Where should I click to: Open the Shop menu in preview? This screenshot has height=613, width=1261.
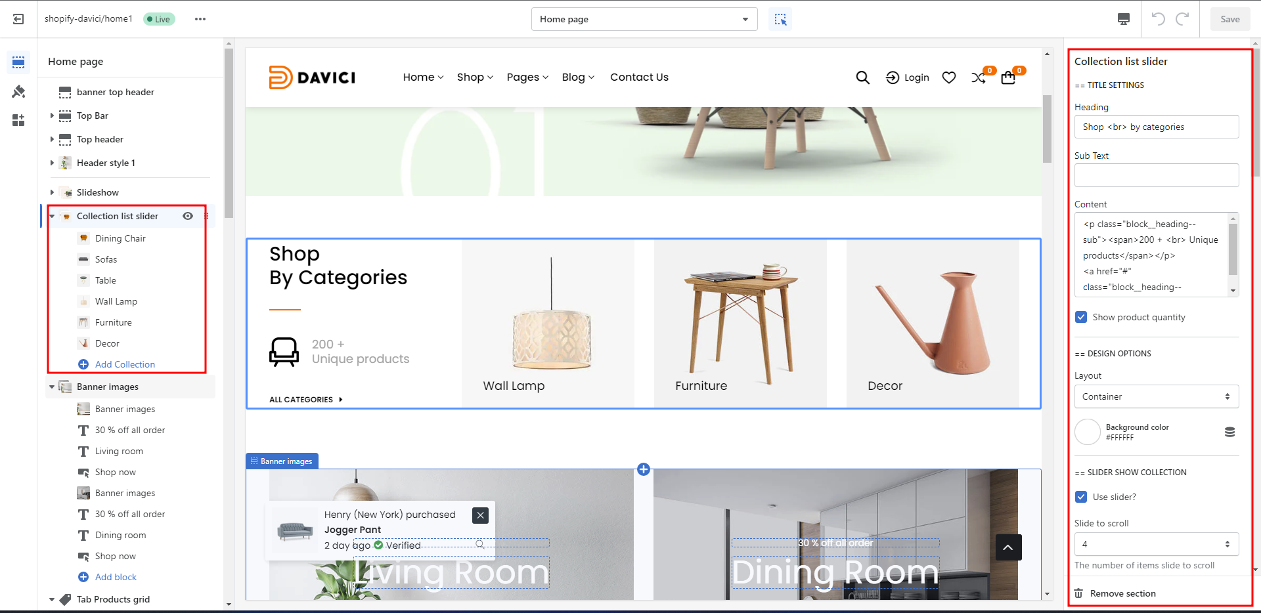click(474, 77)
